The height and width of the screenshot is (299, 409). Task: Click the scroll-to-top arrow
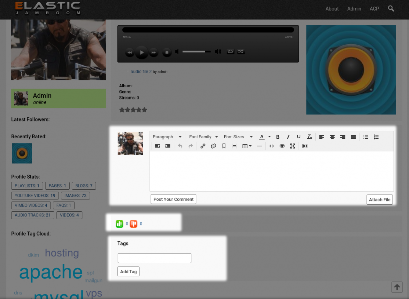point(397,287)
